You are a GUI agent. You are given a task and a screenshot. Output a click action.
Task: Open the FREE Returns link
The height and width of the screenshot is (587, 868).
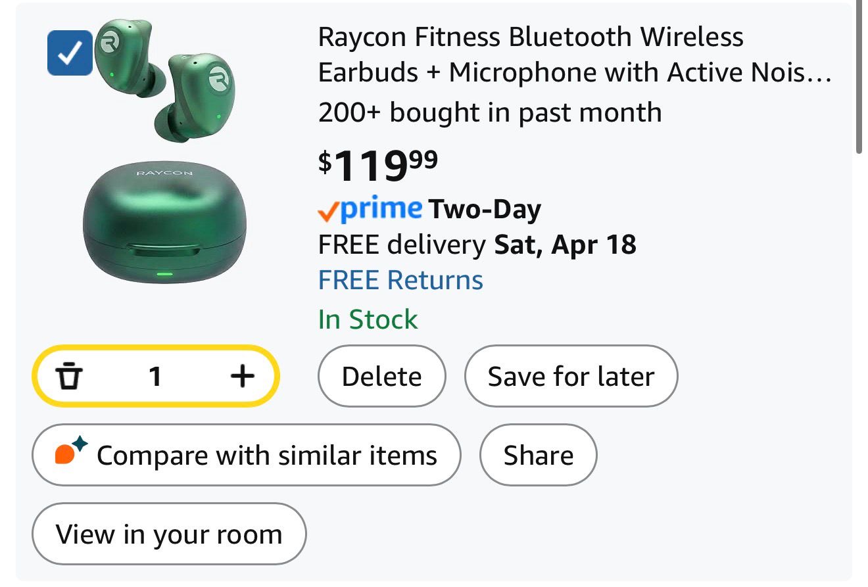(400, 281)
